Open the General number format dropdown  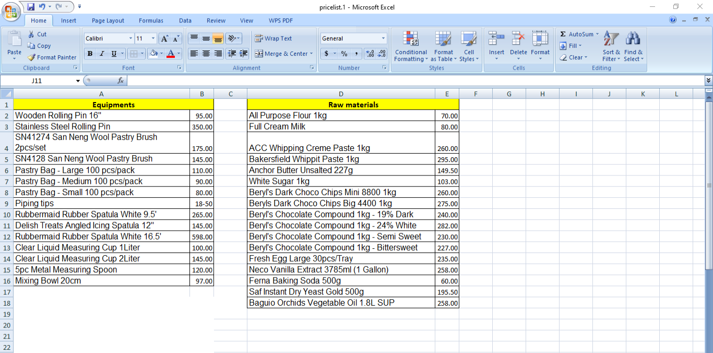pos(383,39)
